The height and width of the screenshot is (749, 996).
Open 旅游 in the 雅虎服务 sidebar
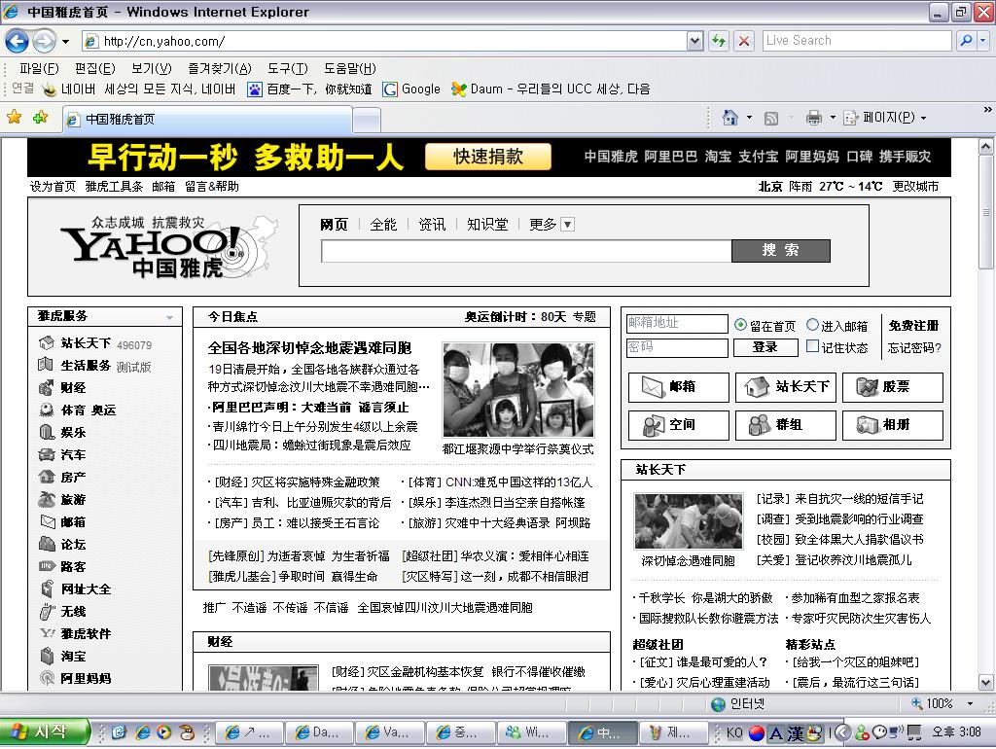point(73,500)
